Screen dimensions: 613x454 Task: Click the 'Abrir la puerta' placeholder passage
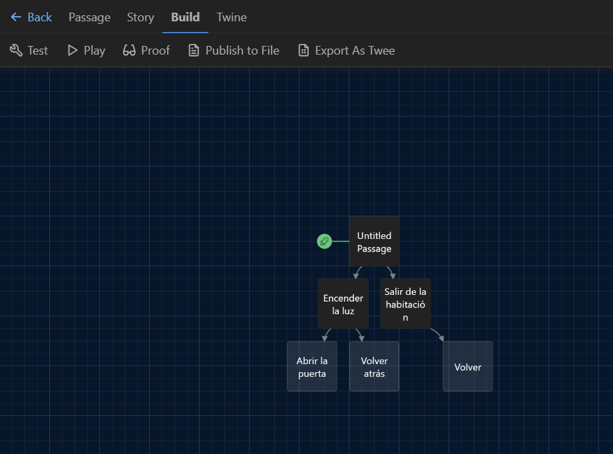click(x=312, y=367)
